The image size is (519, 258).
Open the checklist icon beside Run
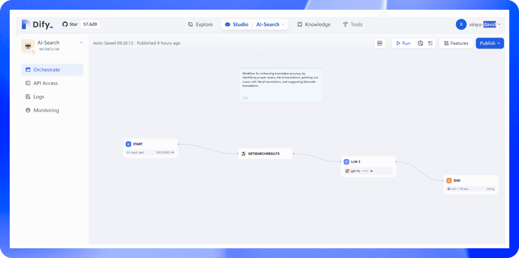[x=430, y=43]
